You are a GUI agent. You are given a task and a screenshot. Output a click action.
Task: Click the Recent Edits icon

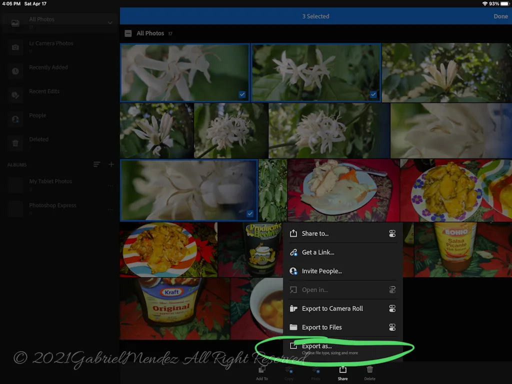[x=15, y=95]
